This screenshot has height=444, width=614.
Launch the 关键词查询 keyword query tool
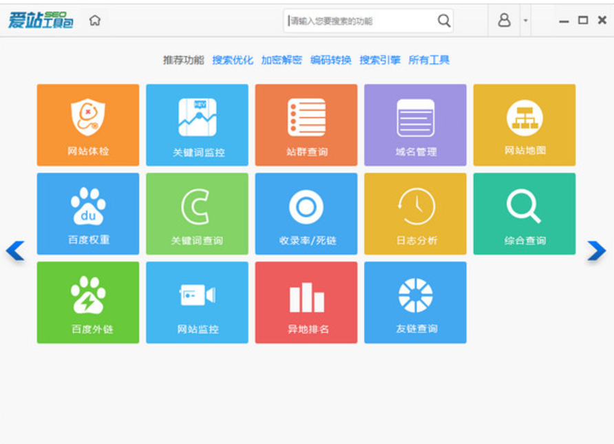click(x=197, y=213)
